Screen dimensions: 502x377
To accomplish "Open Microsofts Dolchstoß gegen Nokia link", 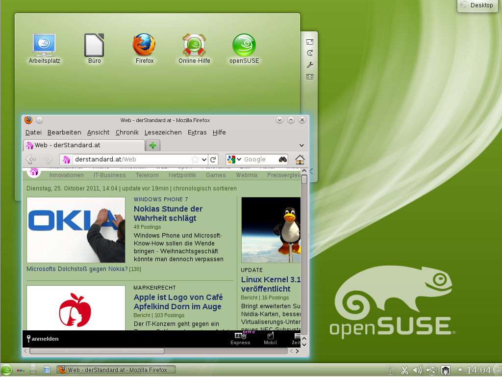I will click(77, 269).
